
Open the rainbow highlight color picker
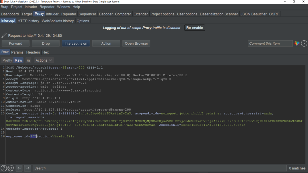[297, 43]
